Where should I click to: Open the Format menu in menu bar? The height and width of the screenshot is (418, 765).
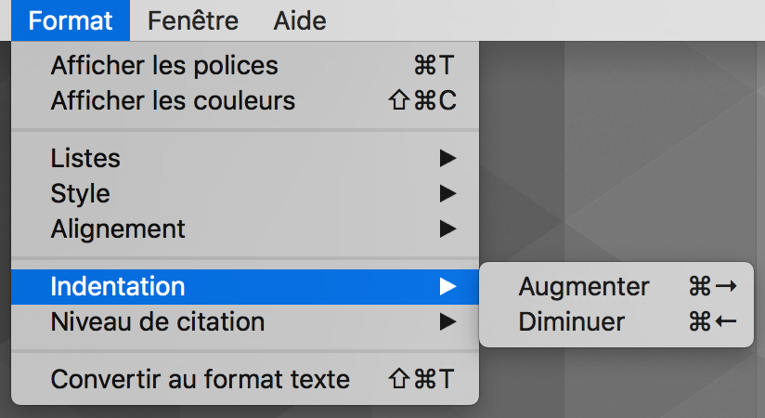click(x=71, y=20)
